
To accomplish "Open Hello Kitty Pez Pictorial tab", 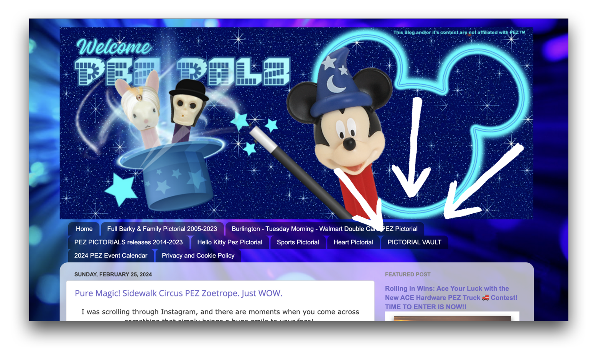I will (x=230, y=242).
